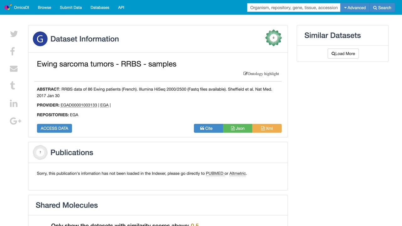The width and height of the screenshot is (402, 226).
Task: Download dataset as Json
Action: 238,128
